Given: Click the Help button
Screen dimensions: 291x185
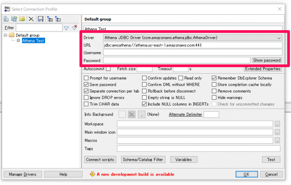Looking at the screenshot, I should (63, 174).
